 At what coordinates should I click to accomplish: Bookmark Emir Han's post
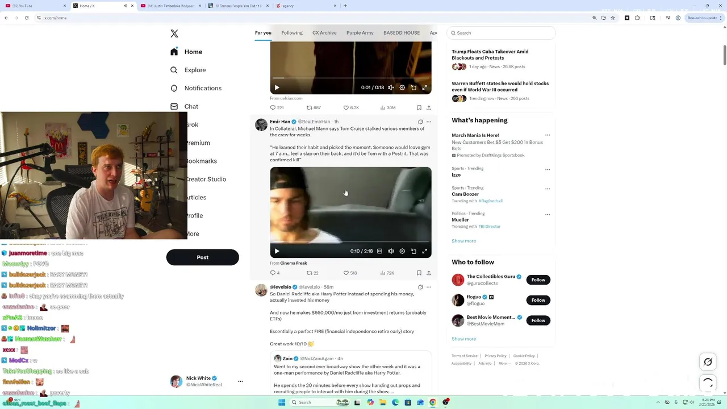pyautogui.click(x=419, y=273)
